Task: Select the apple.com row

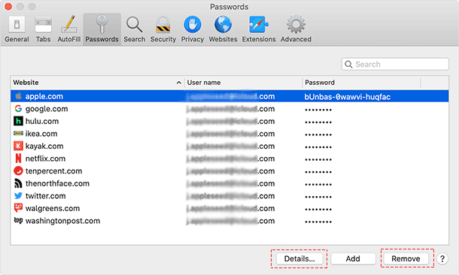Action: point(229,96)
